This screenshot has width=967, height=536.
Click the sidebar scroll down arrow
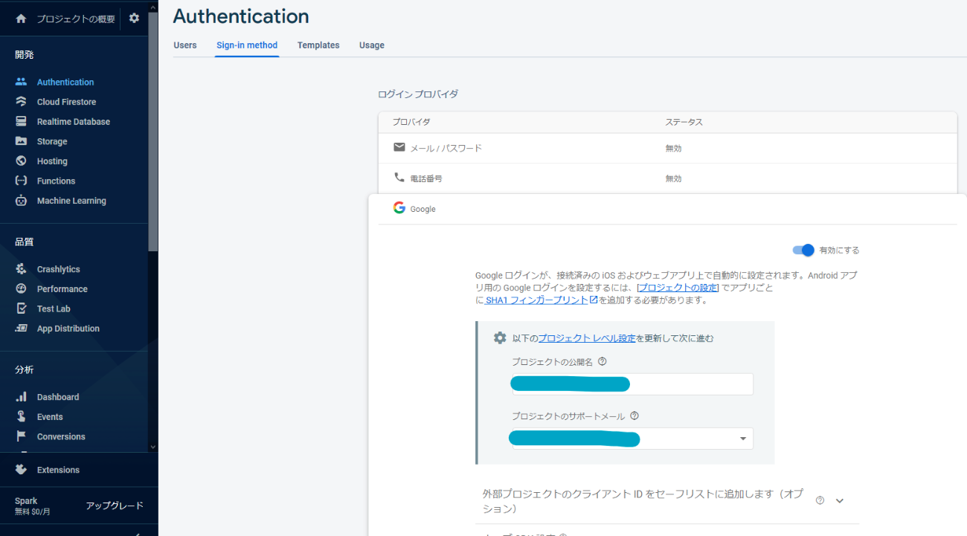pos(153,447)
